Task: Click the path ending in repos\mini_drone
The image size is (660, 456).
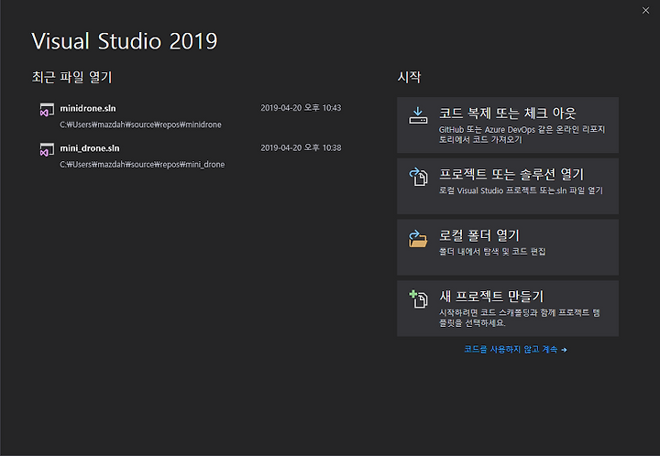Action: coord(142,164)
